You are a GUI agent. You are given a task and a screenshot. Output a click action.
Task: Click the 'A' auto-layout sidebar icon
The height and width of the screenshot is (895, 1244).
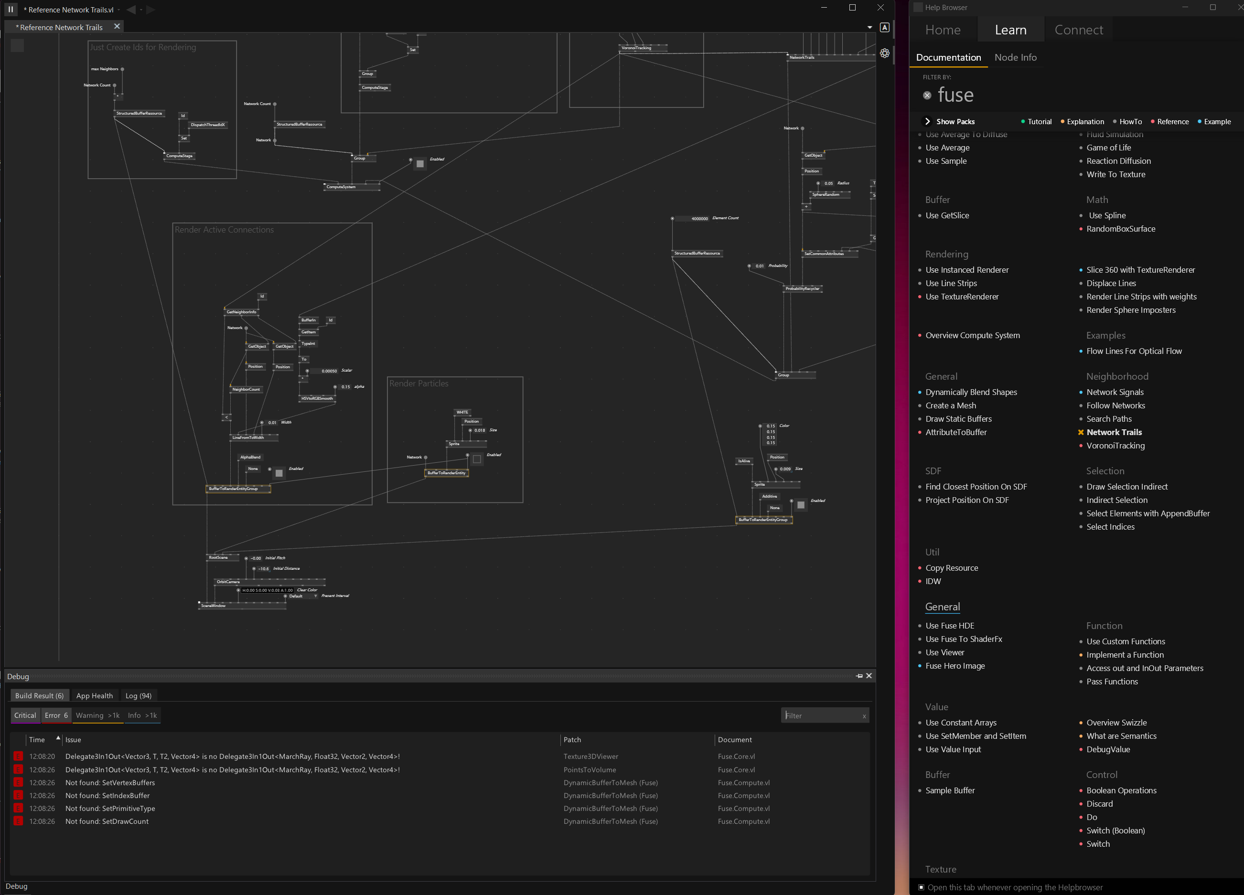pyautogui.click(x=884, y=27)
